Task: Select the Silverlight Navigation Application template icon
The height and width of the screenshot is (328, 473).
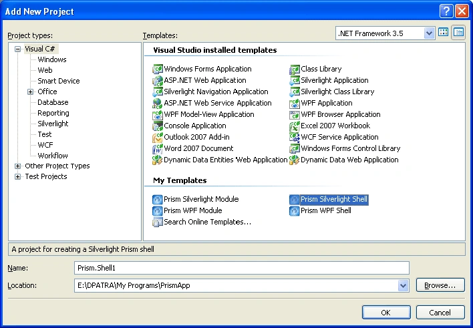Action: [x=158, y=92]
